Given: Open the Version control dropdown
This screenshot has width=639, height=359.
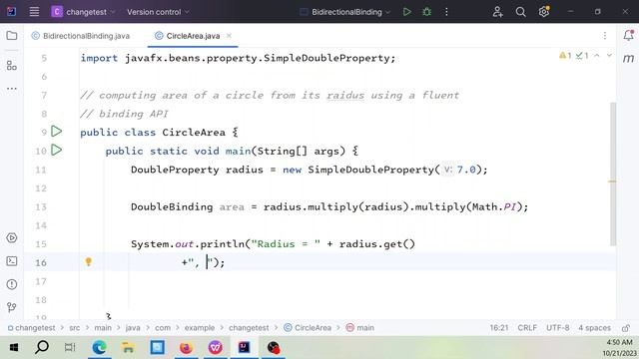Looking at the screenshot, I should (158, 12).
